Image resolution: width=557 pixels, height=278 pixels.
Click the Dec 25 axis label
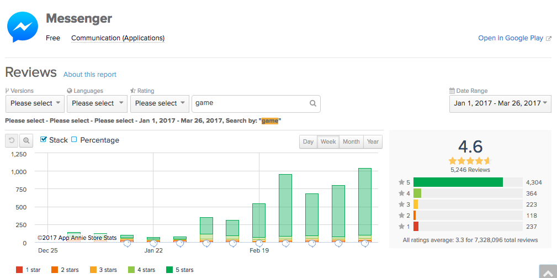point(47,250)
